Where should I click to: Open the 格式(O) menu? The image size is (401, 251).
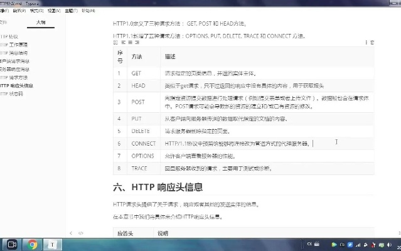pos(36,11)
